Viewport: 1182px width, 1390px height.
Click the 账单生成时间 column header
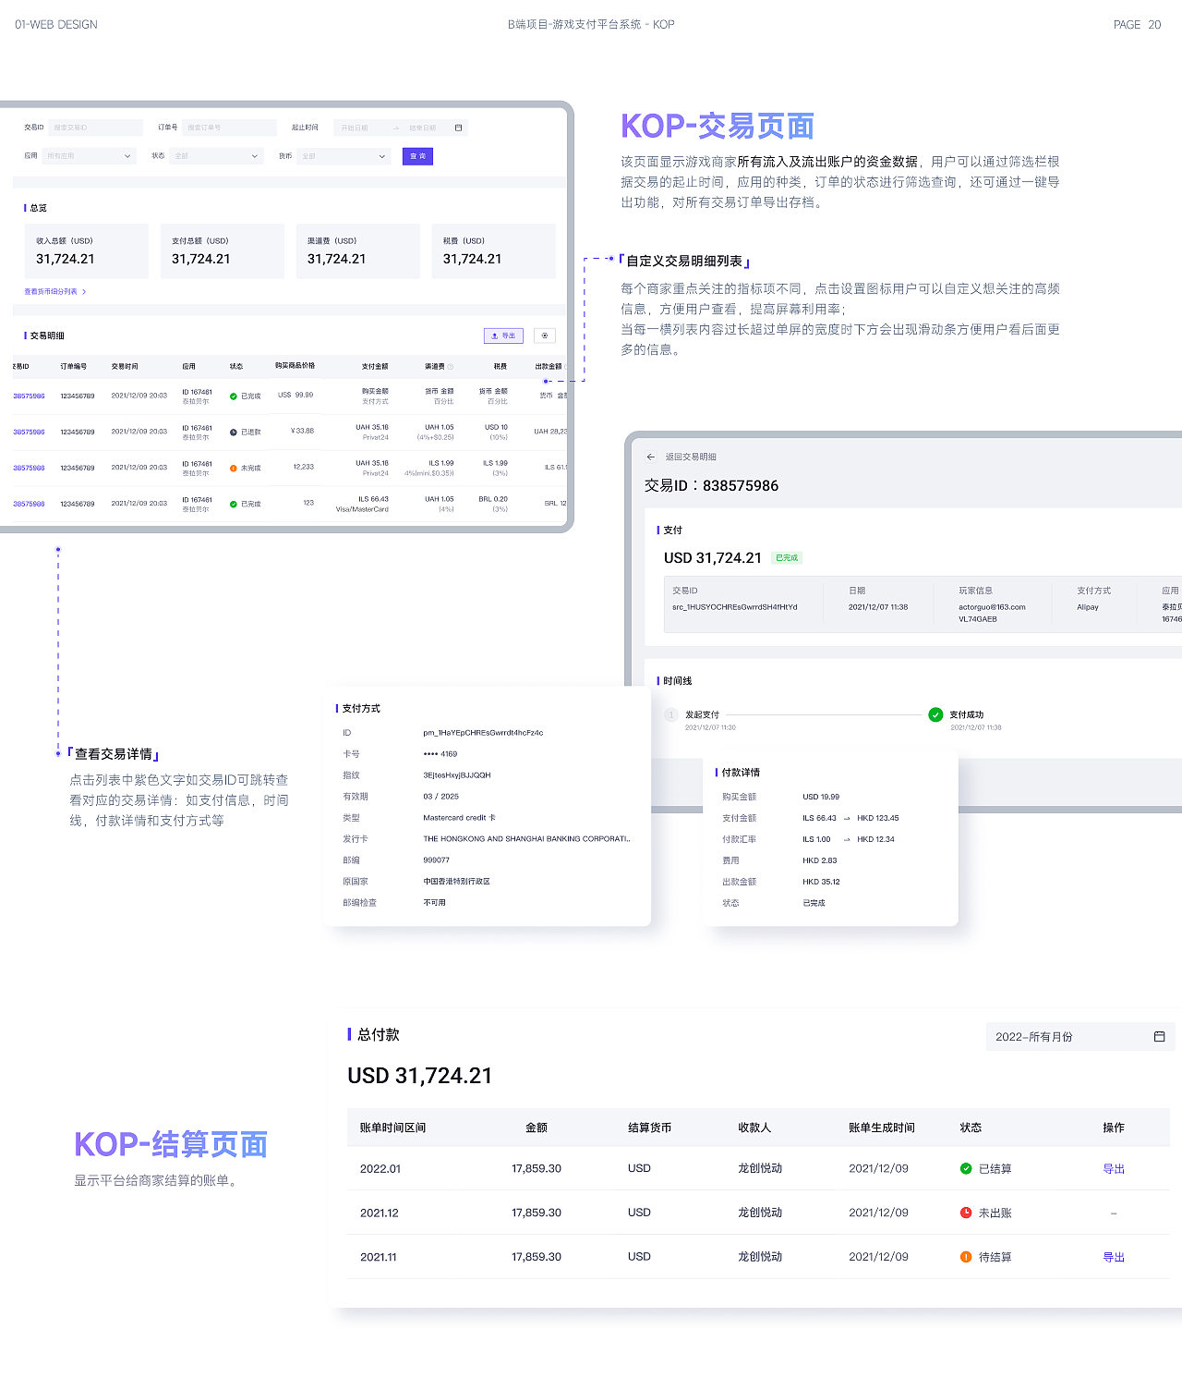click(x=882, y=1128)
